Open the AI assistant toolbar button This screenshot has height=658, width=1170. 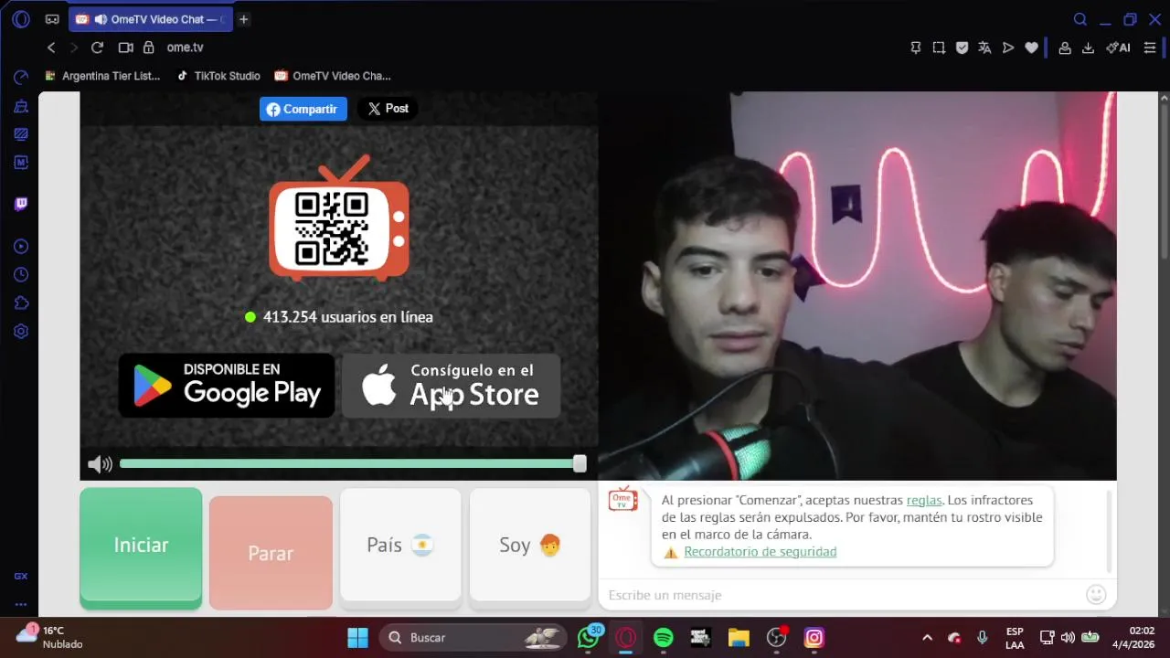coord(1118,48)
